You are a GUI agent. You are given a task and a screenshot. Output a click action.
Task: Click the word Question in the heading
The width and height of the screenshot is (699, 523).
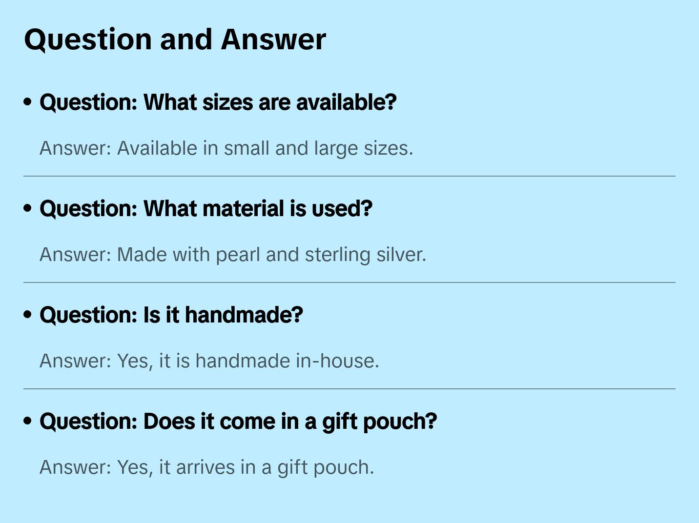pyautogui.click(x=88, y=40)
